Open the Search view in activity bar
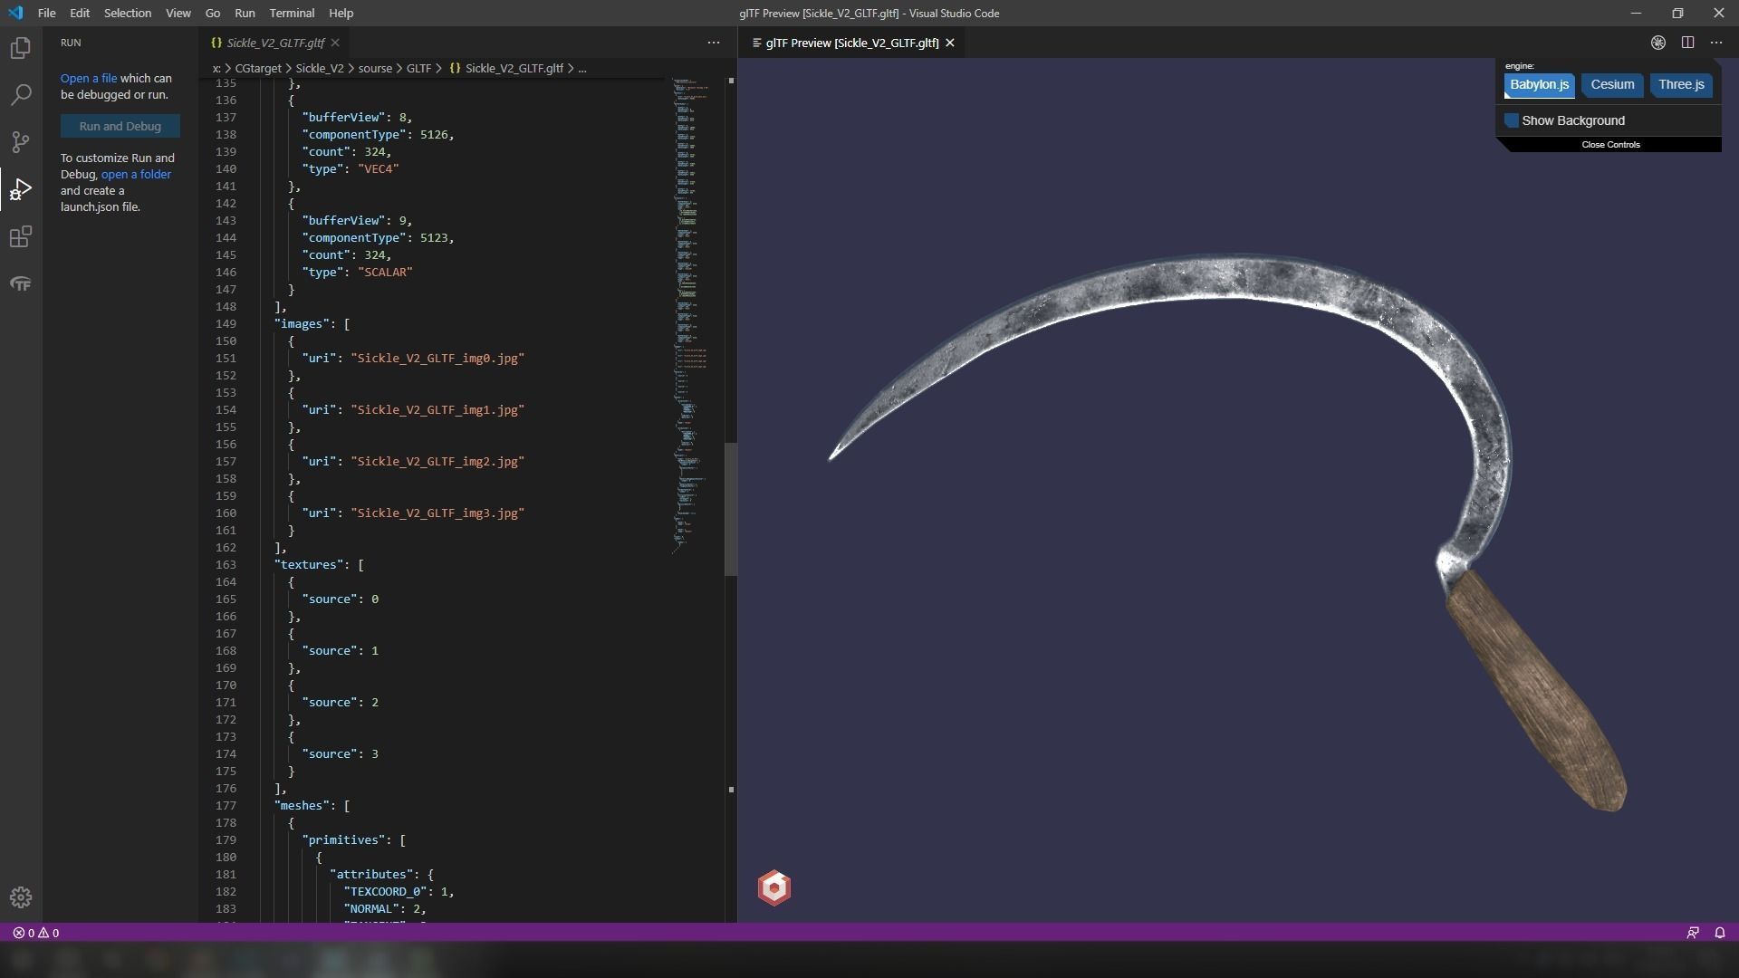The image size is (1739, 978). point(21,95)
